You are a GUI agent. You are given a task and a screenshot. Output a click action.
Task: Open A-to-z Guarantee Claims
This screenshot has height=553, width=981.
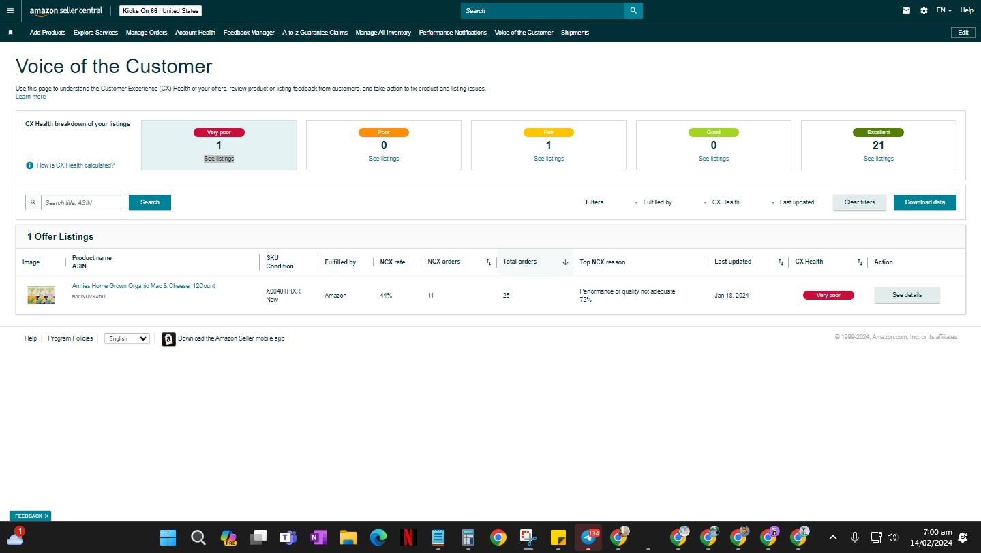point(315,33)
